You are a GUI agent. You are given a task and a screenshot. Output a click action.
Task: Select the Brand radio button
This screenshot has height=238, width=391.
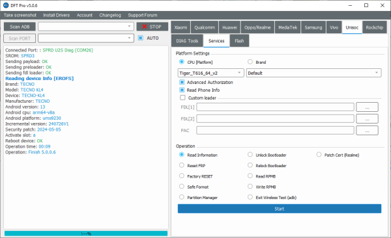(x=250, y=62)
